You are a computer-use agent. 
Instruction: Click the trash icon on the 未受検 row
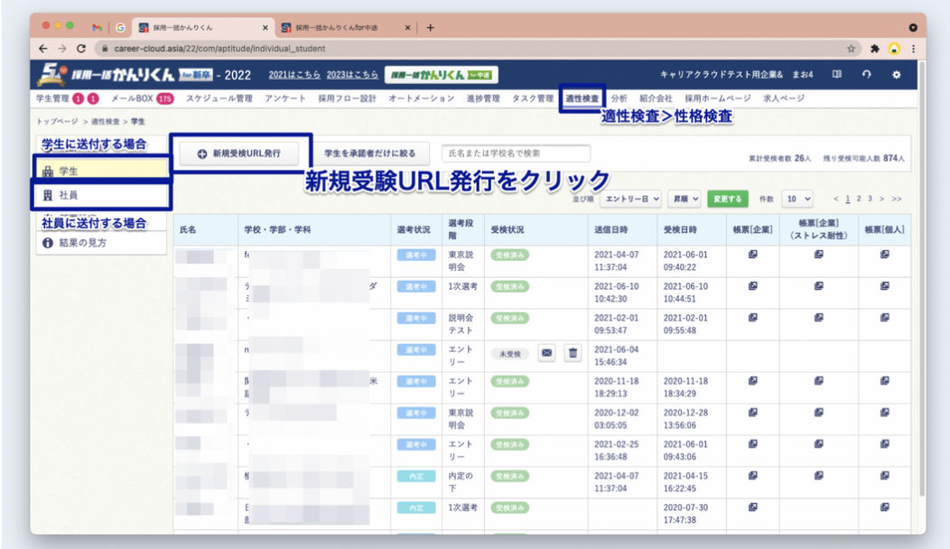click(x=573, y=353)
